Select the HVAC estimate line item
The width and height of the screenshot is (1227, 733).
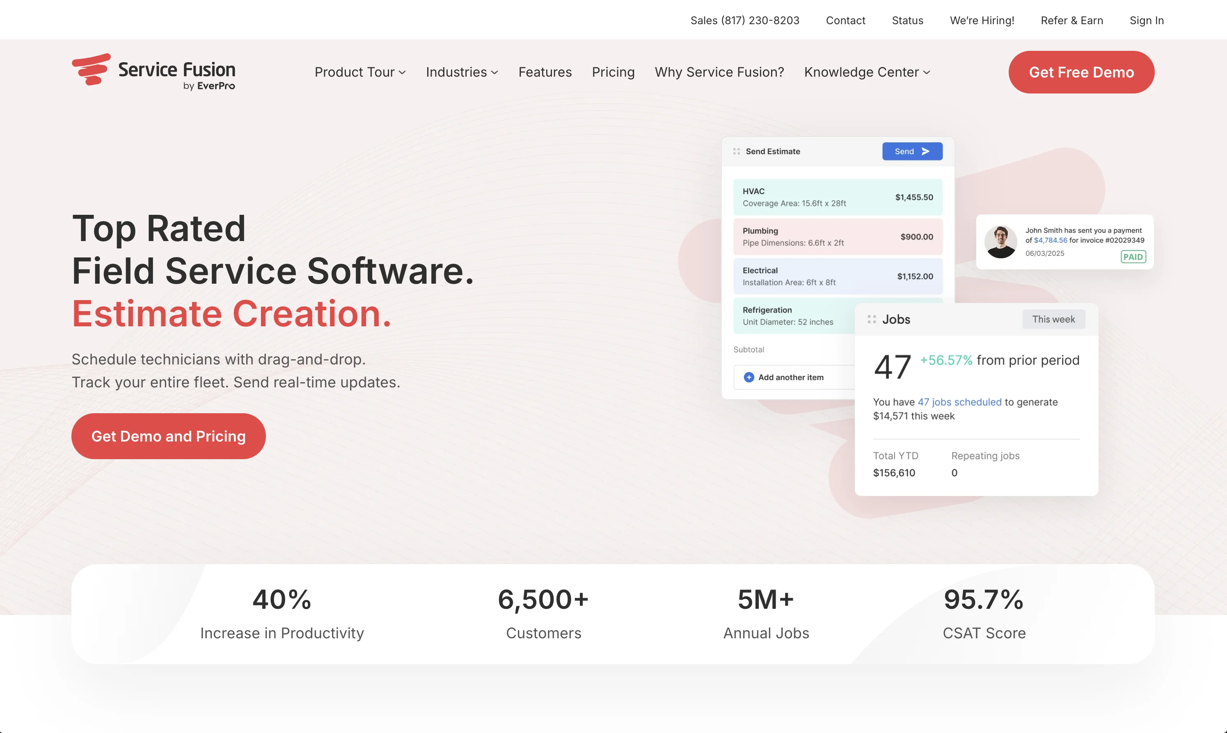[x=838, y=197]
